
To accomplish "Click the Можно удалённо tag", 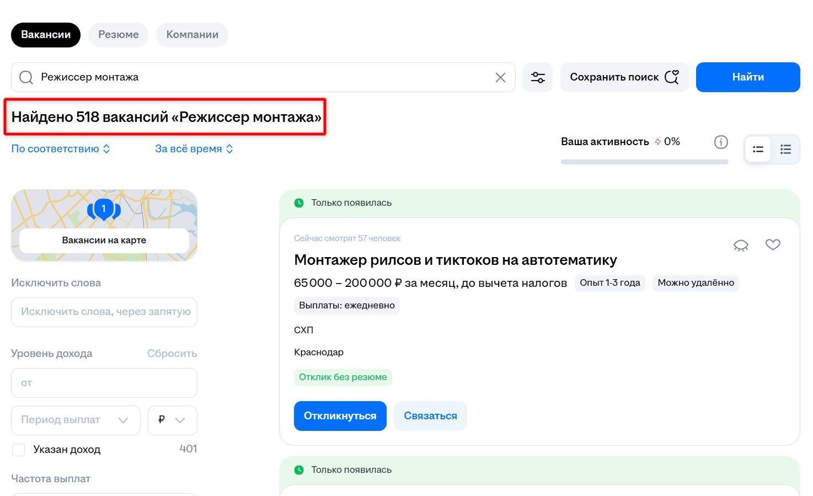I will click(x=696, y=283).
